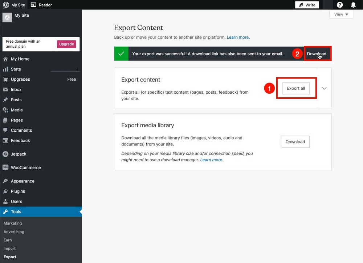Click the help question mark icon
This screenshot has height=263, width=363.
[x=340, y=5]
